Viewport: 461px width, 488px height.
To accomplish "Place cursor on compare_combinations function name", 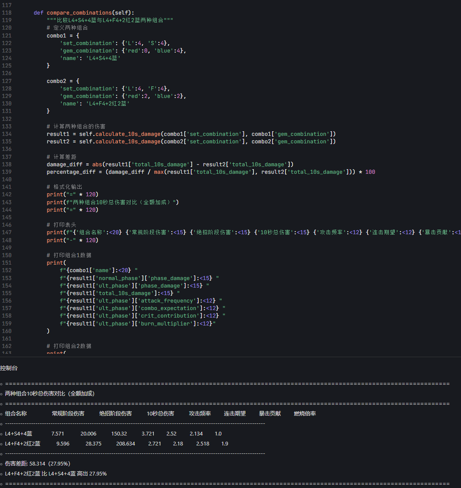I will pos(79,13).
